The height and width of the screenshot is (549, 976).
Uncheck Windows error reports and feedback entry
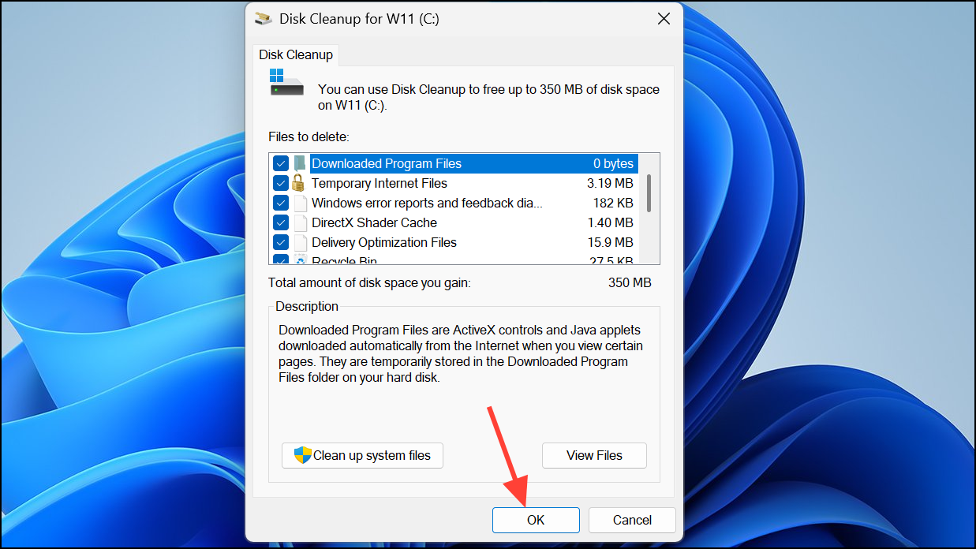point(281,202)
